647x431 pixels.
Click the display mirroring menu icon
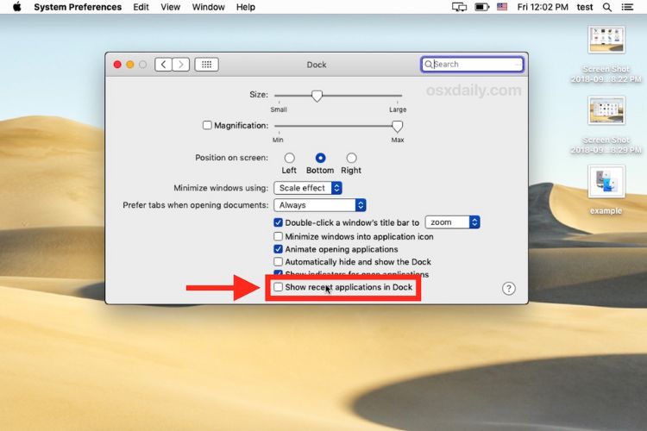click(459, 7)
